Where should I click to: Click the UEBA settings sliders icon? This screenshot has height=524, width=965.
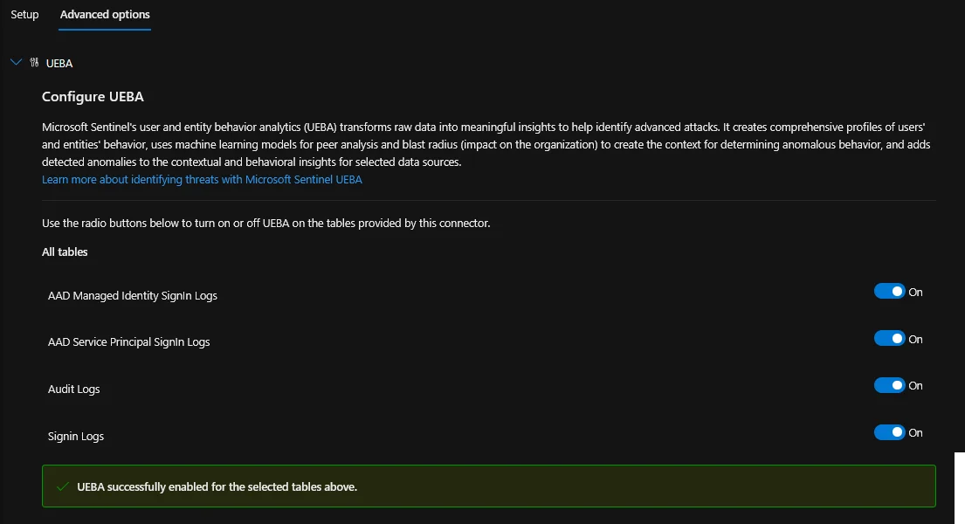[34, 63]
